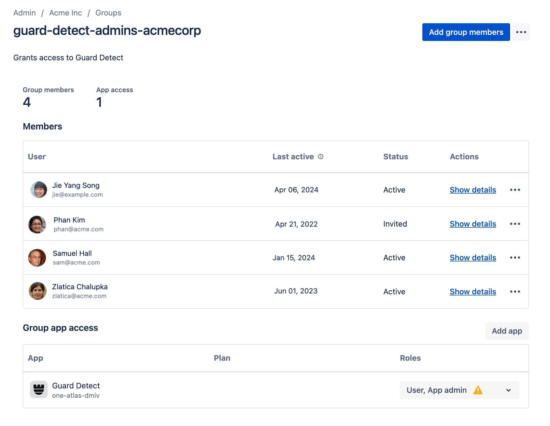
Task: Click Zlatica Chalupka's avatar
Action: [37, 291]
